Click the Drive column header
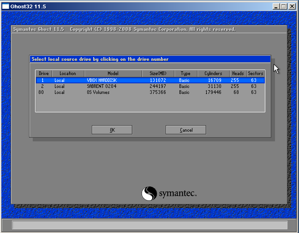This screenshot has width=299, height=233. (44, 74)
